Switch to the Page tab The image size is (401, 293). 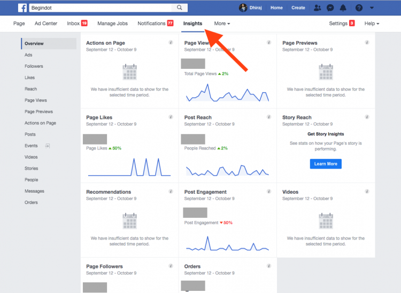pyautogui.click(x=19, y=23)
